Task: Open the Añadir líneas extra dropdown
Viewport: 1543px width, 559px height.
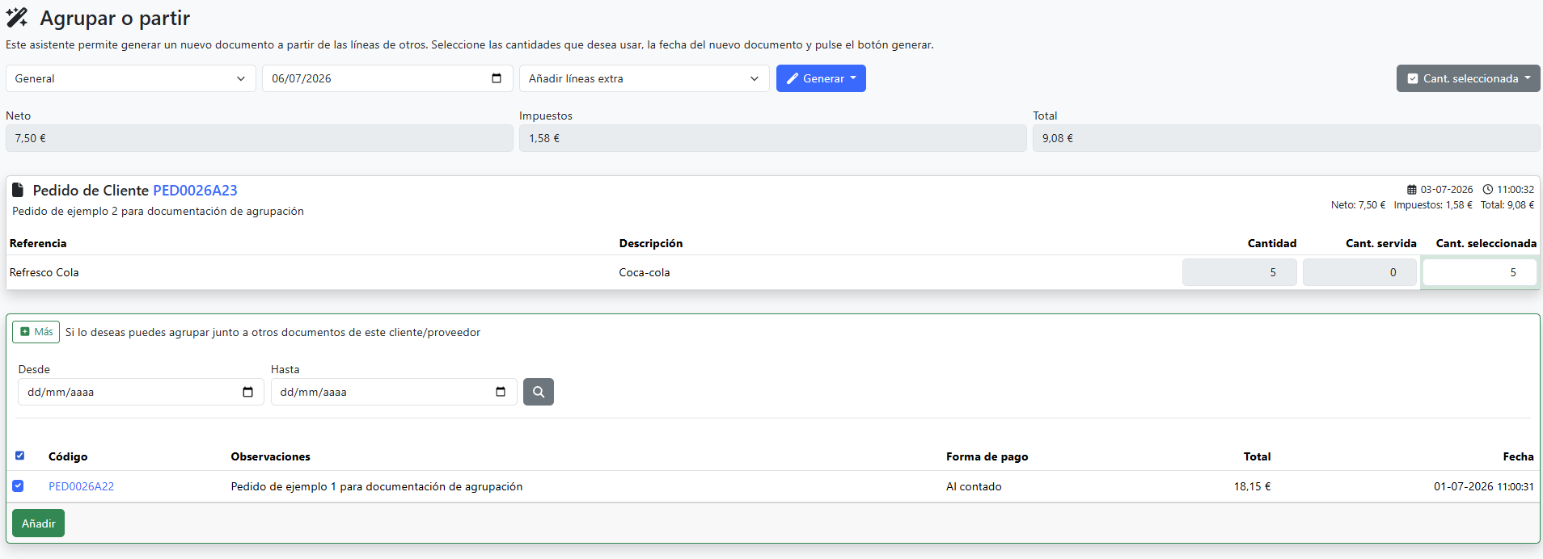Action: click(645, 78)
